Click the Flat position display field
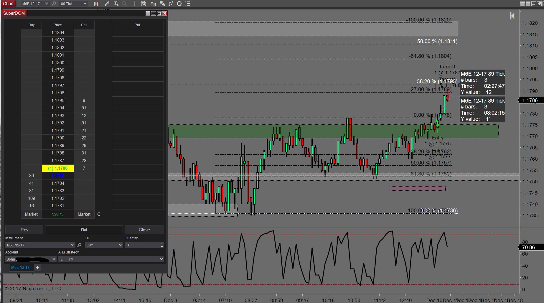This screenshot has height=303, width=544. click(x=84, y=230)
